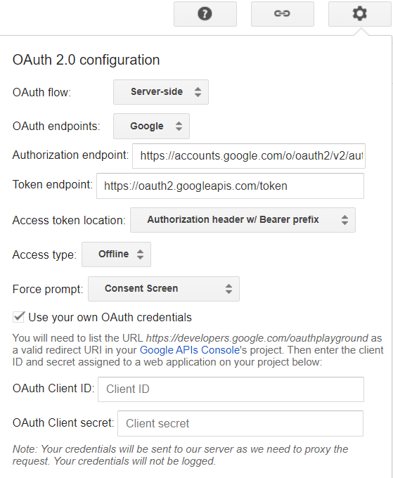
Task: Open Force prompt Consent Screen dropdown
Action: pyautogui.click(x=164, y=289)
